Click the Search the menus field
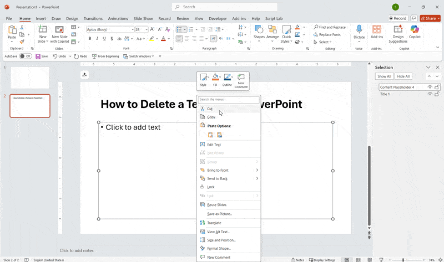The width and height of the screenshot is (444, 262). pyautogui.click(x=229, y=100)
